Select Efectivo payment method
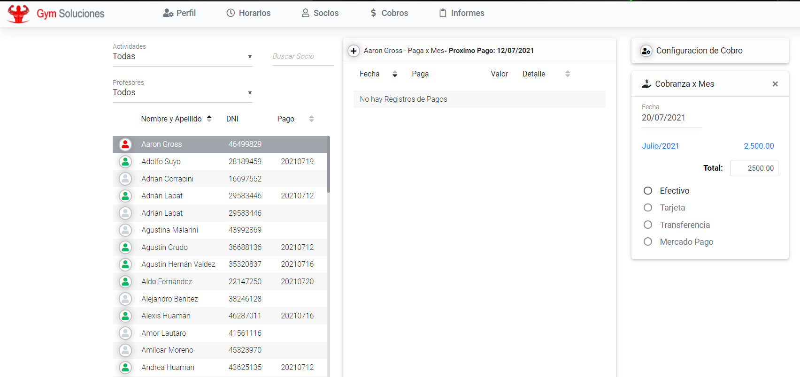800x377 pixels. (648, 191)
